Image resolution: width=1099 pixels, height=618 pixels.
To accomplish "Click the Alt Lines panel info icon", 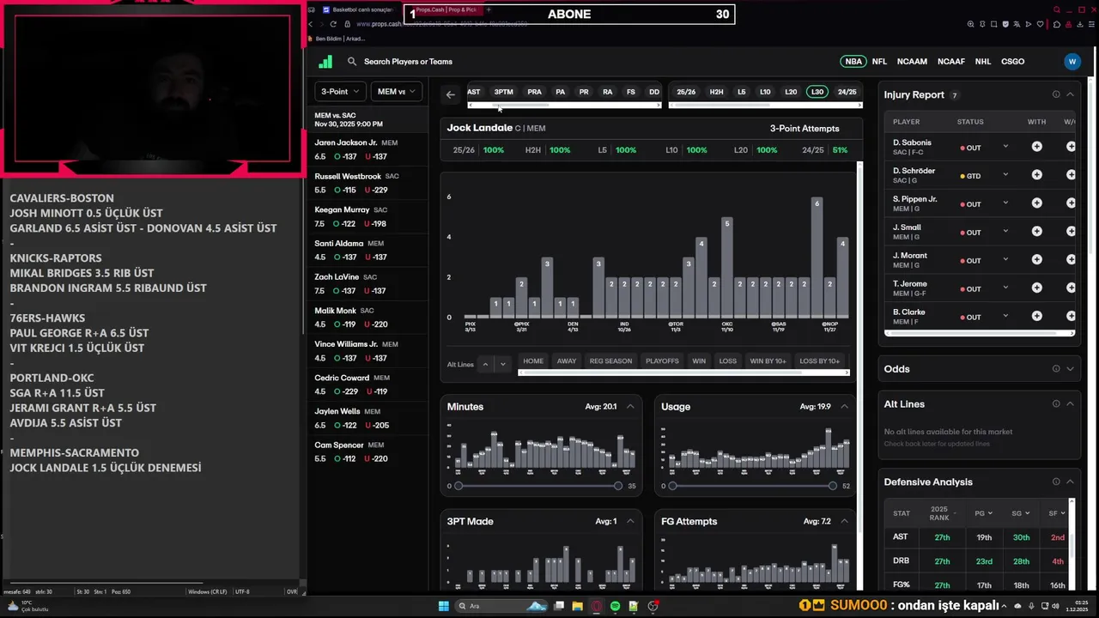I will click(x=1056, y=404).
